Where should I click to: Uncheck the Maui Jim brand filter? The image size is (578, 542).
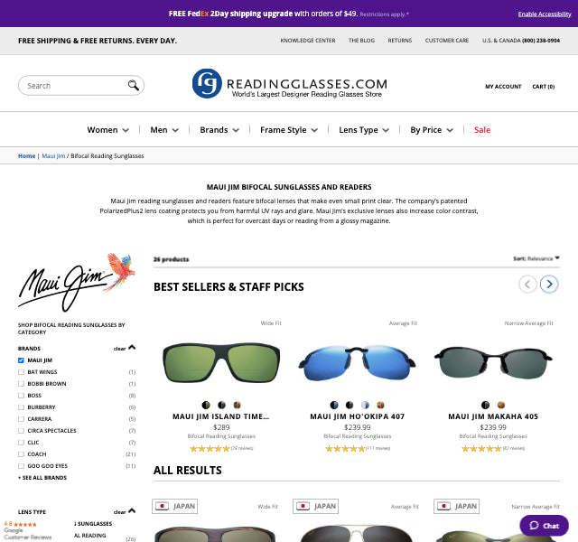21,360
